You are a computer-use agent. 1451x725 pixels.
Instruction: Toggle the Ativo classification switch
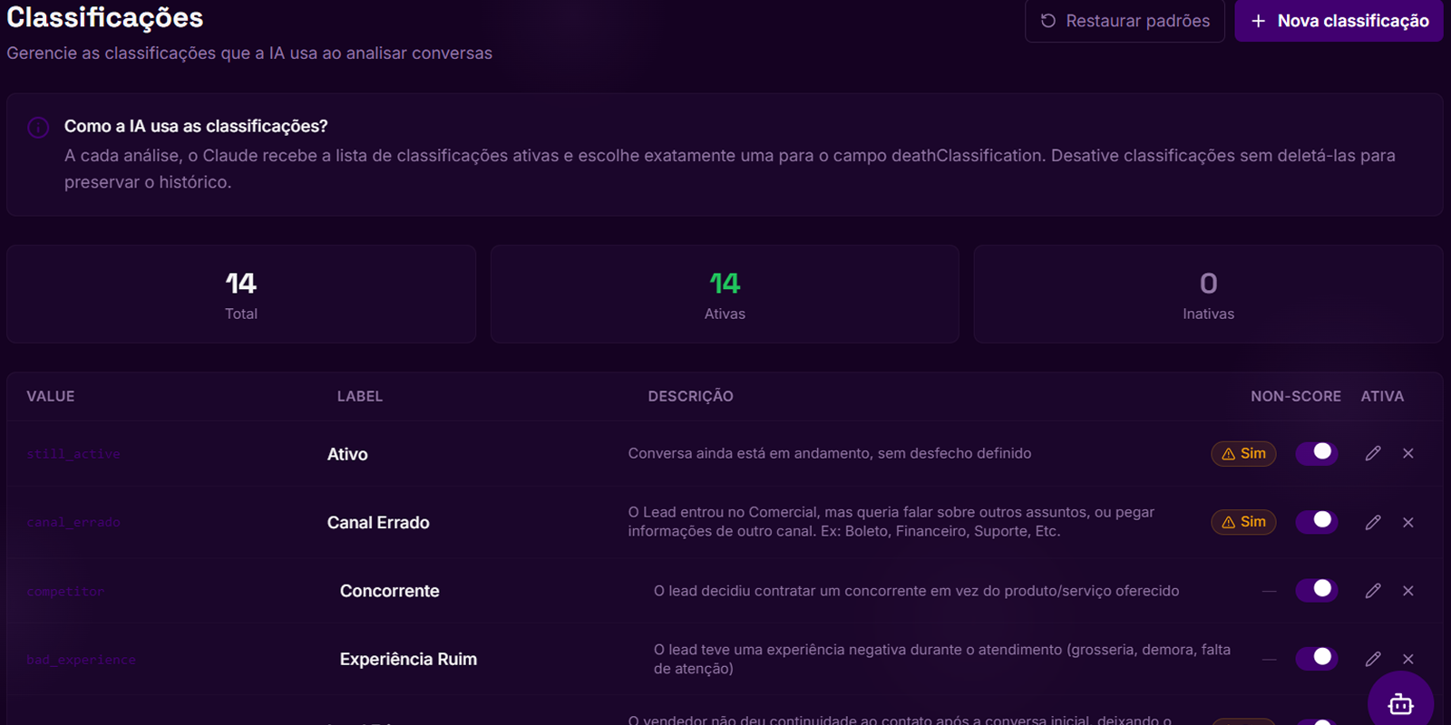pyautogui.click(x=1317, y=453)
